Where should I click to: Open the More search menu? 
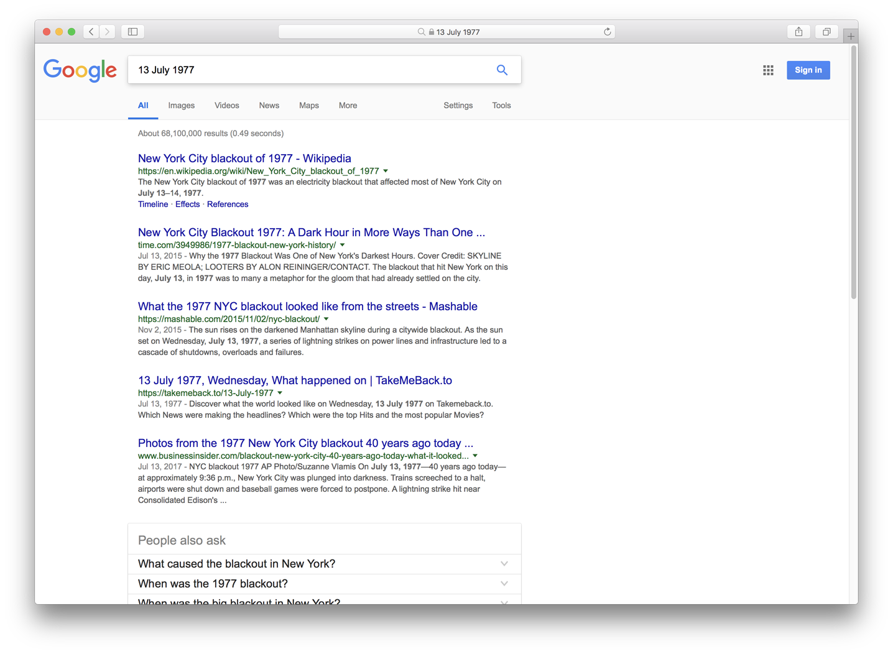348,106
